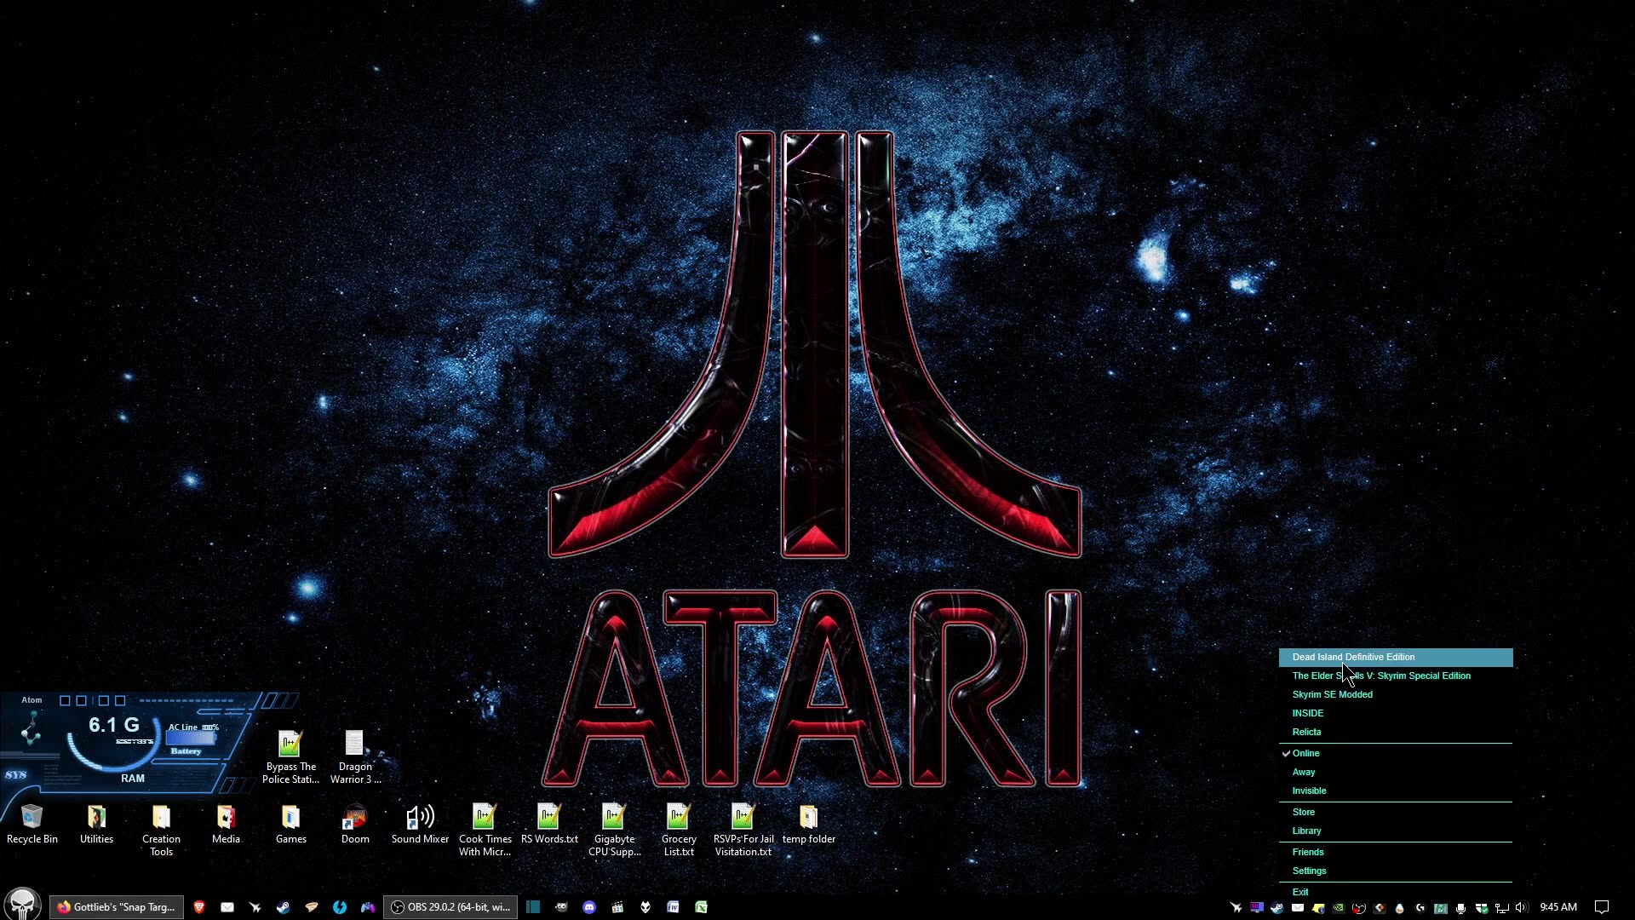Set Steam status to Invisible

tap(1309, 791)
